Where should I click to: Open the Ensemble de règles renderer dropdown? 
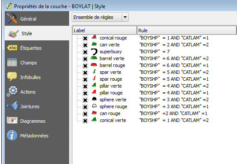click(x=100, y=17)
